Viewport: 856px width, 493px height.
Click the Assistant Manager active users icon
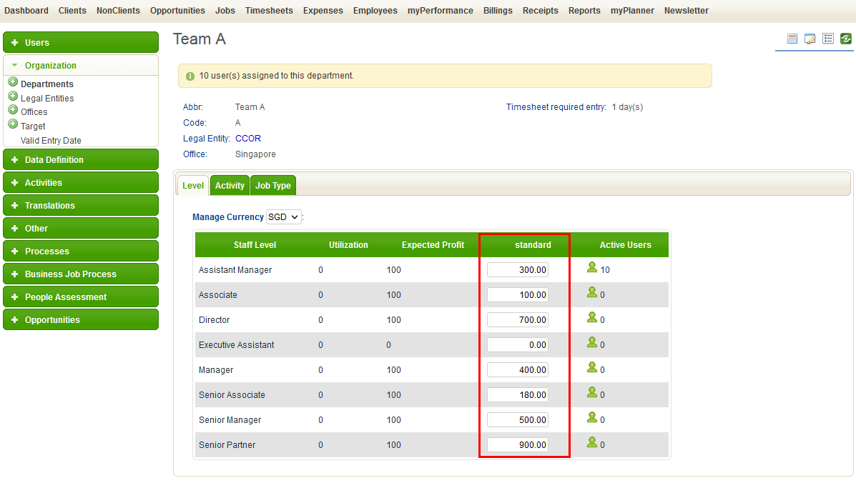tap(592, 267)
